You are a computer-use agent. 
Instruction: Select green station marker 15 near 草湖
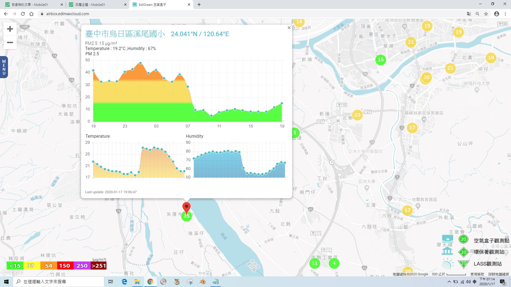381,60
